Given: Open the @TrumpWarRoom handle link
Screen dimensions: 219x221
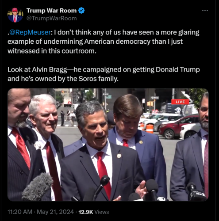Looking at the screenshot, I should [52, 19].
